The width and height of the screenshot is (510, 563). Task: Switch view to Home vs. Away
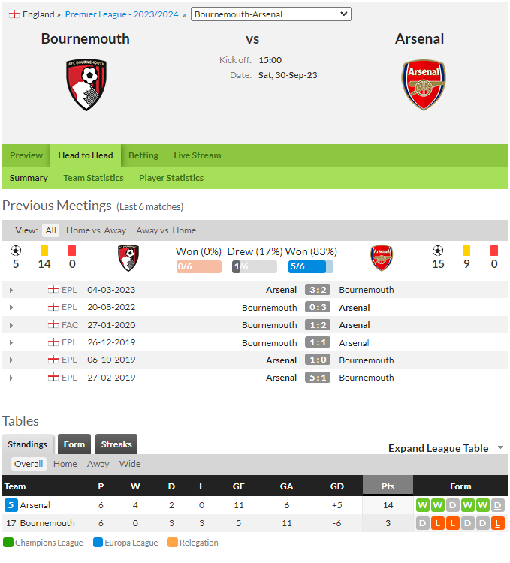(96, 230)
